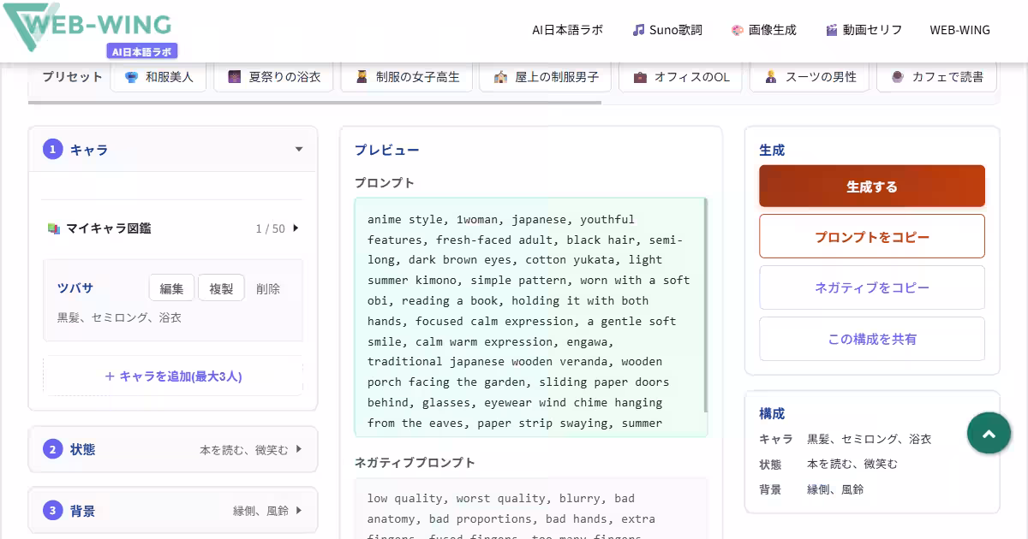Select the 和服美人 preset
Image resolution: width=1028 pixels, height=539 pixels.
(158, 77)
